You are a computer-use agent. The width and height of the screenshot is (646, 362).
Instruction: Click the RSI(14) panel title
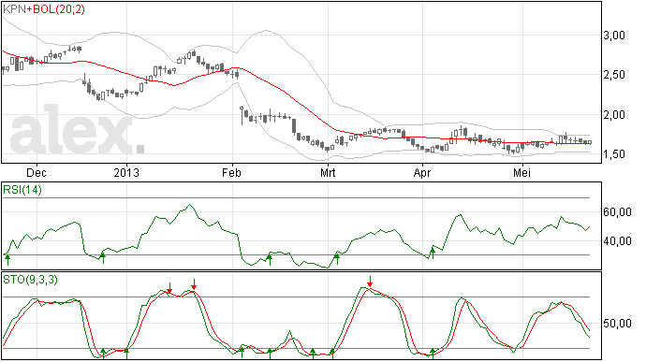[x=22, y=190]
